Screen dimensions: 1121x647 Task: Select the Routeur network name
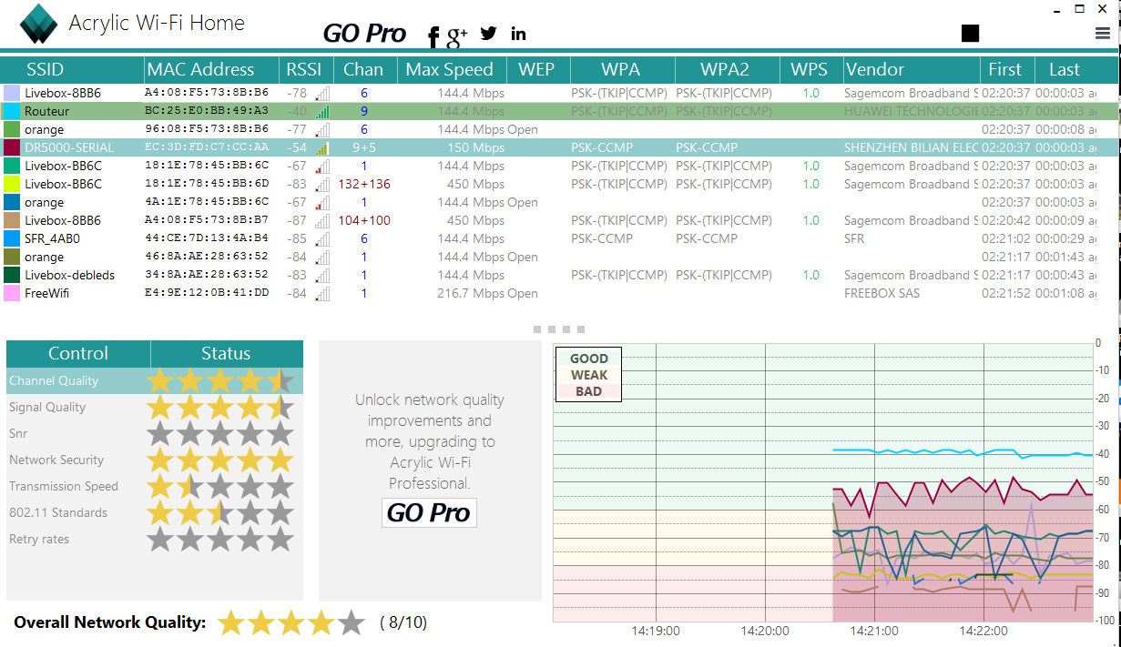tap(47, 112)
